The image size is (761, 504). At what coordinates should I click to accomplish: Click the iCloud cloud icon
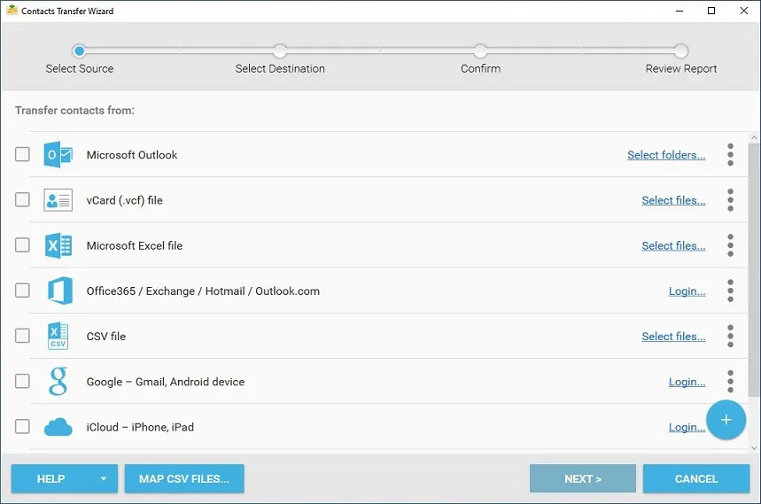click(58, 427)
